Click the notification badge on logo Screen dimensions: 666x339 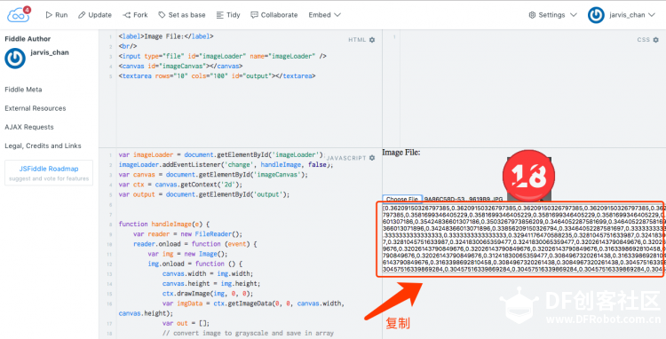[x=27, y=10]
